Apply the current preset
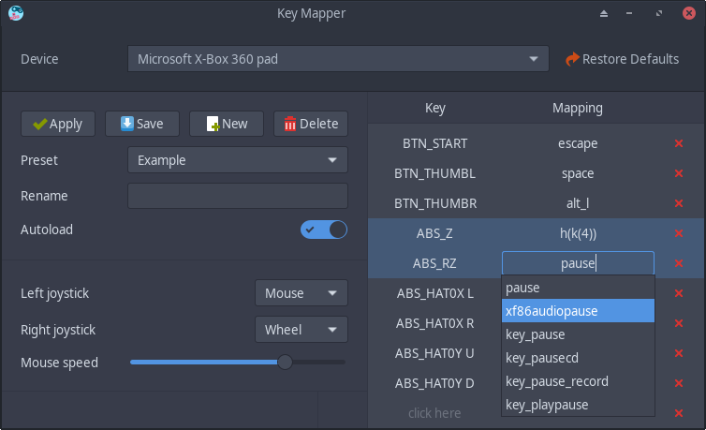The width and height of the screenshot is (706, 430). tap(57, 124)
